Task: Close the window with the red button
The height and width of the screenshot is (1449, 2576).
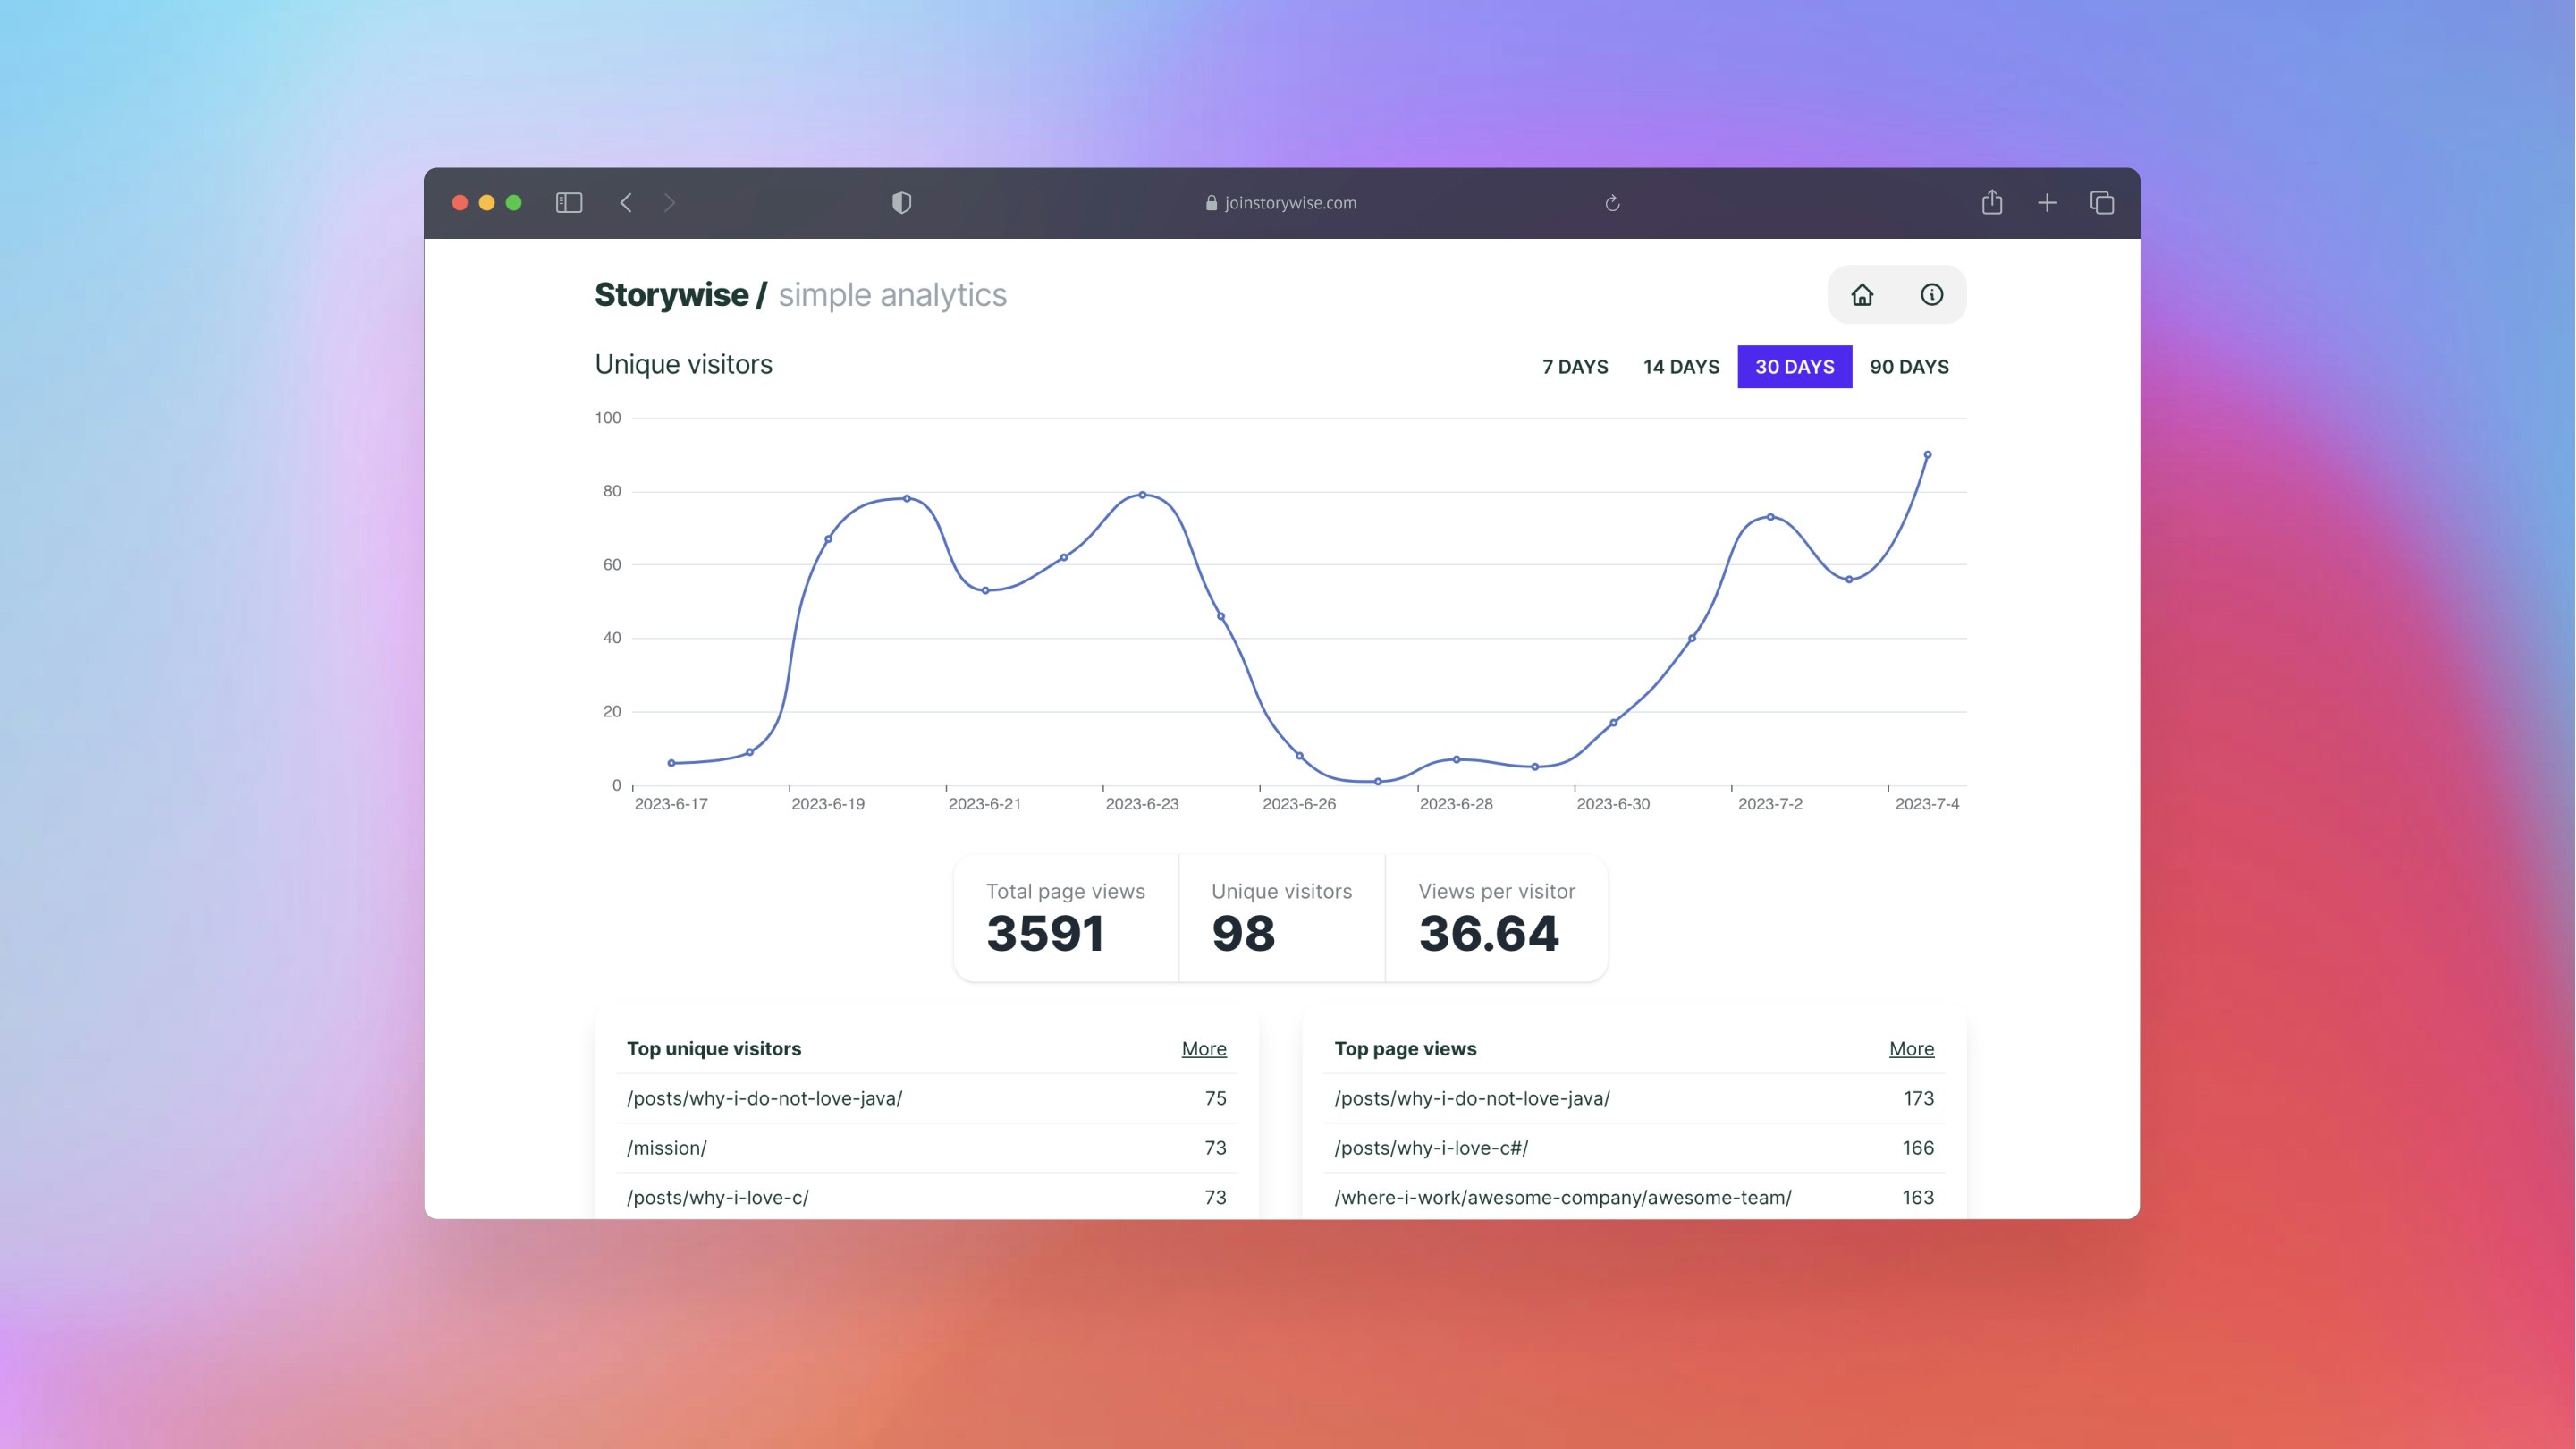Action: [x=460, y=203]
